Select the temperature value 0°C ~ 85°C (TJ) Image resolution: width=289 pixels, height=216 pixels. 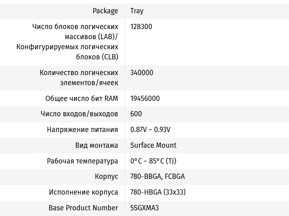tap(153, 161)
